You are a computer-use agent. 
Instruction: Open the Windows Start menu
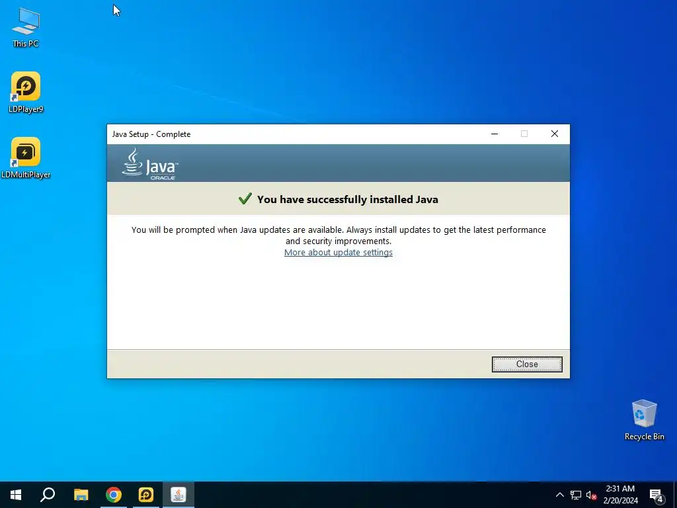(x=16, y=495)
